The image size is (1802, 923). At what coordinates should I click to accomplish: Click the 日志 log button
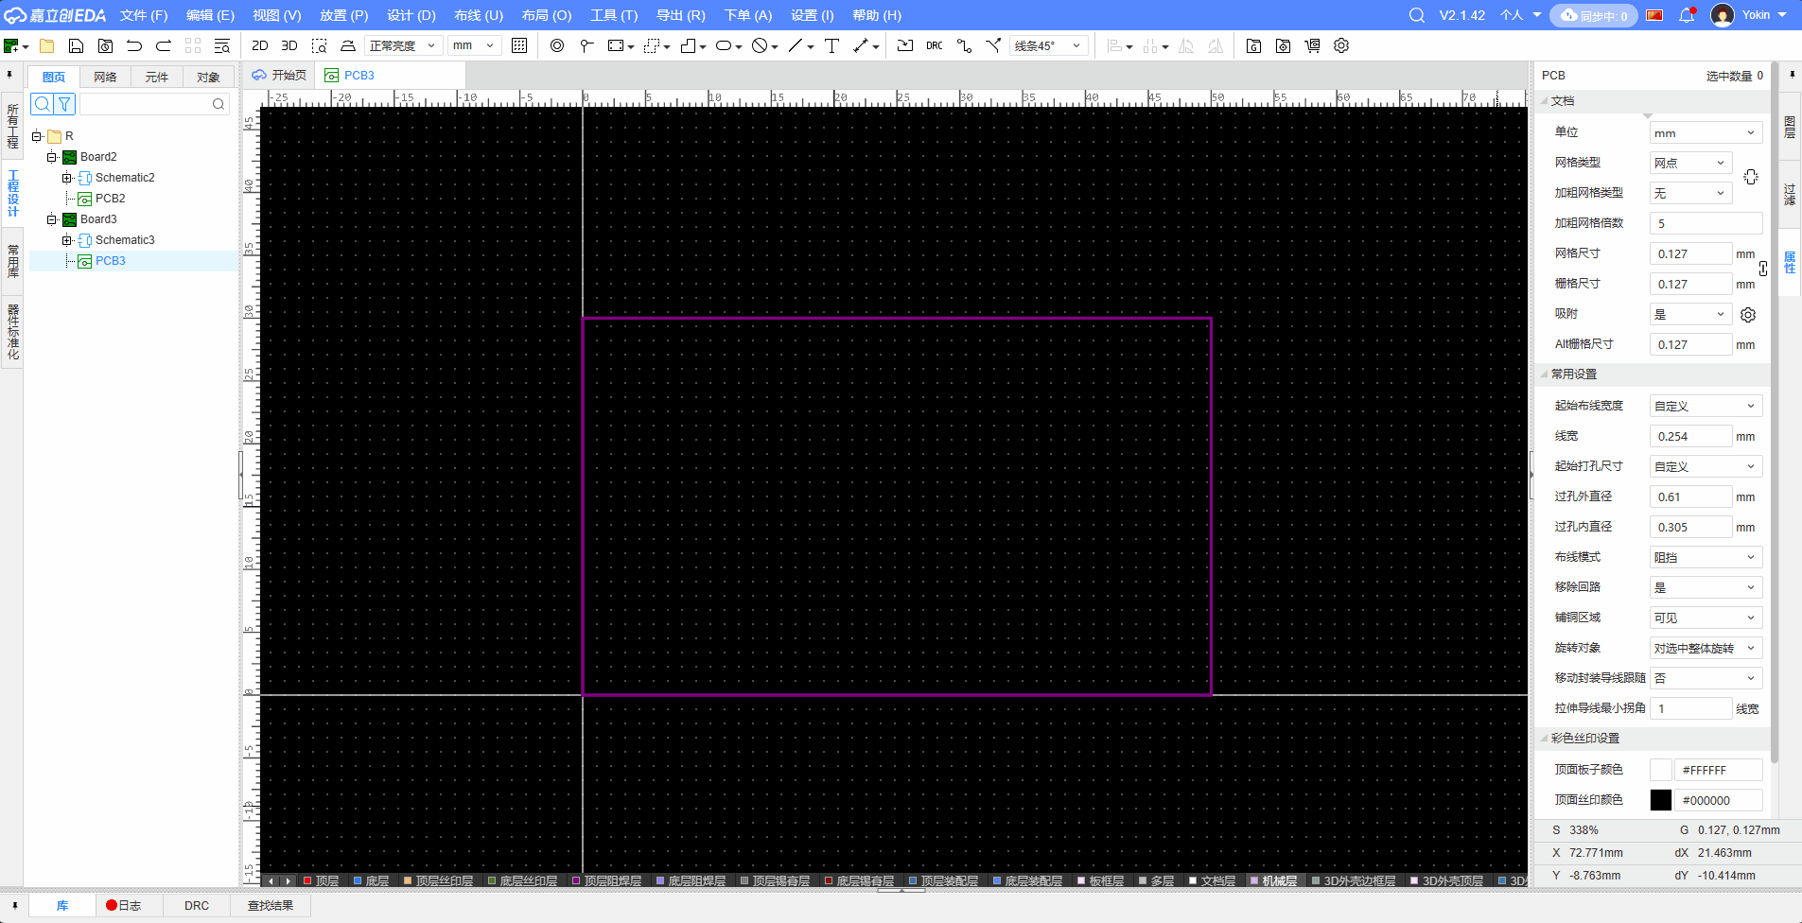tap(124, 905)
